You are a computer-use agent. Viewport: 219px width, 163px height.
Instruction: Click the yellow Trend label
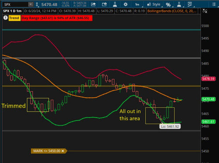click(x=14, y=18)
